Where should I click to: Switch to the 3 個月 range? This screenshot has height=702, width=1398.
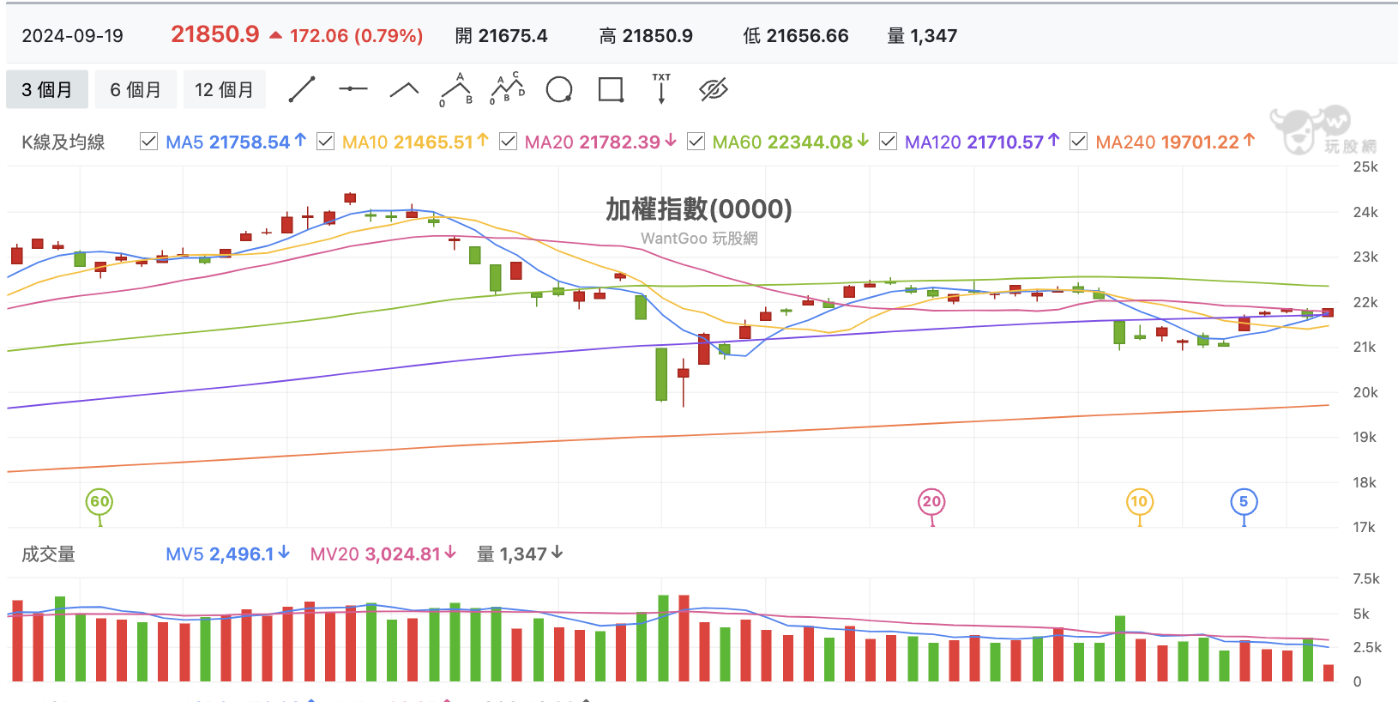tap(47, 89)
